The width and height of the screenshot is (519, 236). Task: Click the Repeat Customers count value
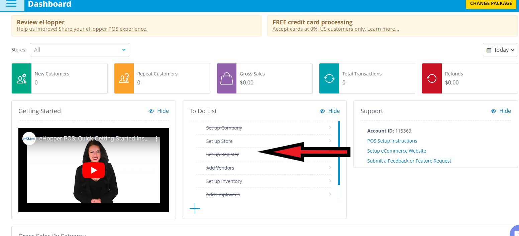[x=139, y=82]
